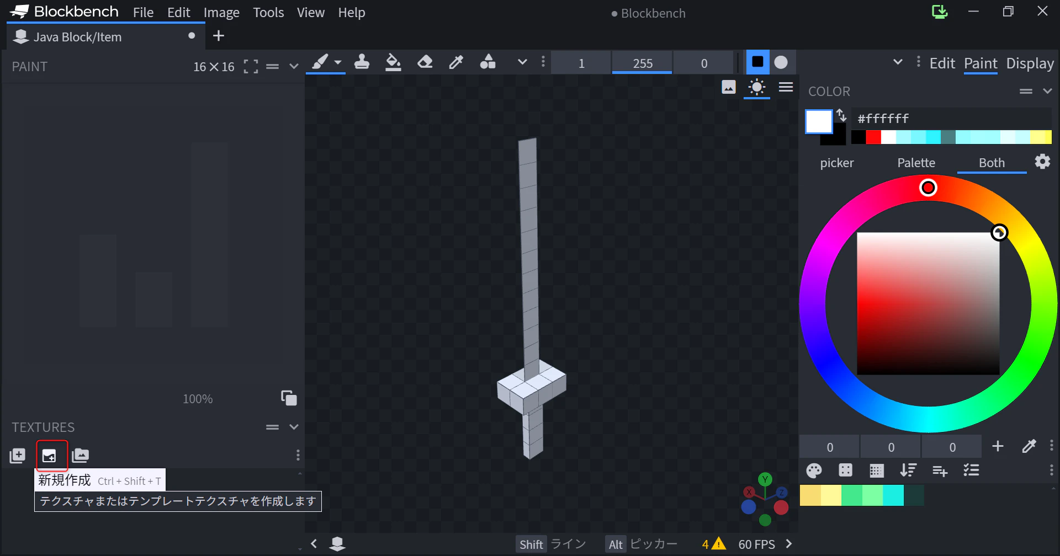
Task: Open the Textures panel three-dot menu
Action: coord(298,455)
